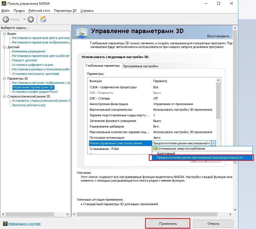Switch to Глобальные параметры tab
This screenshot has height=229, width=256.
103,66
